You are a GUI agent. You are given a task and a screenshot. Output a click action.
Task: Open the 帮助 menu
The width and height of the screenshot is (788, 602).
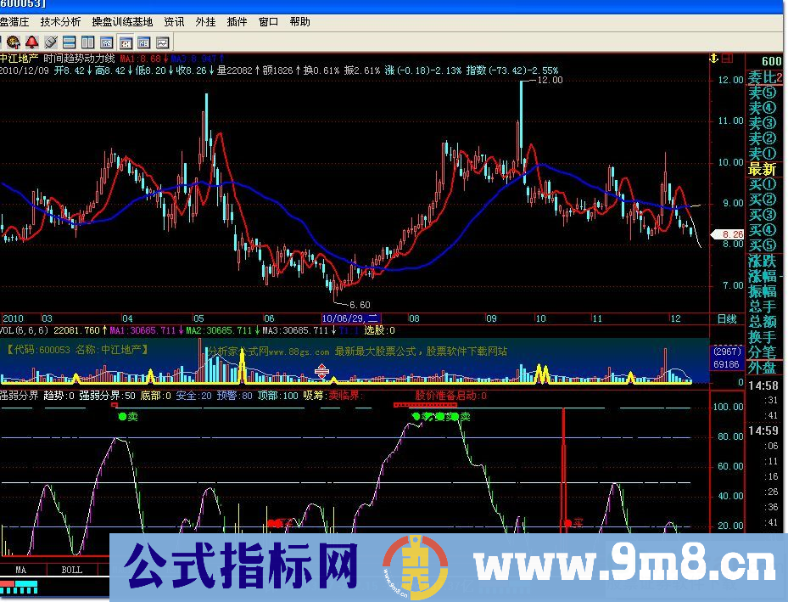point(300,22)
